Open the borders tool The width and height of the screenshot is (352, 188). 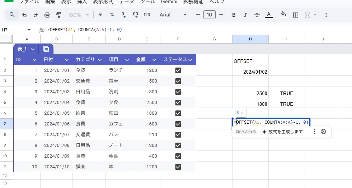point(296,15)
